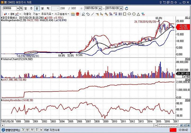Image resolution: width=191 pixels, height=133 pixels.
Task: Click the zoom-in plus button near slider
Action: [x=181, y=125]
